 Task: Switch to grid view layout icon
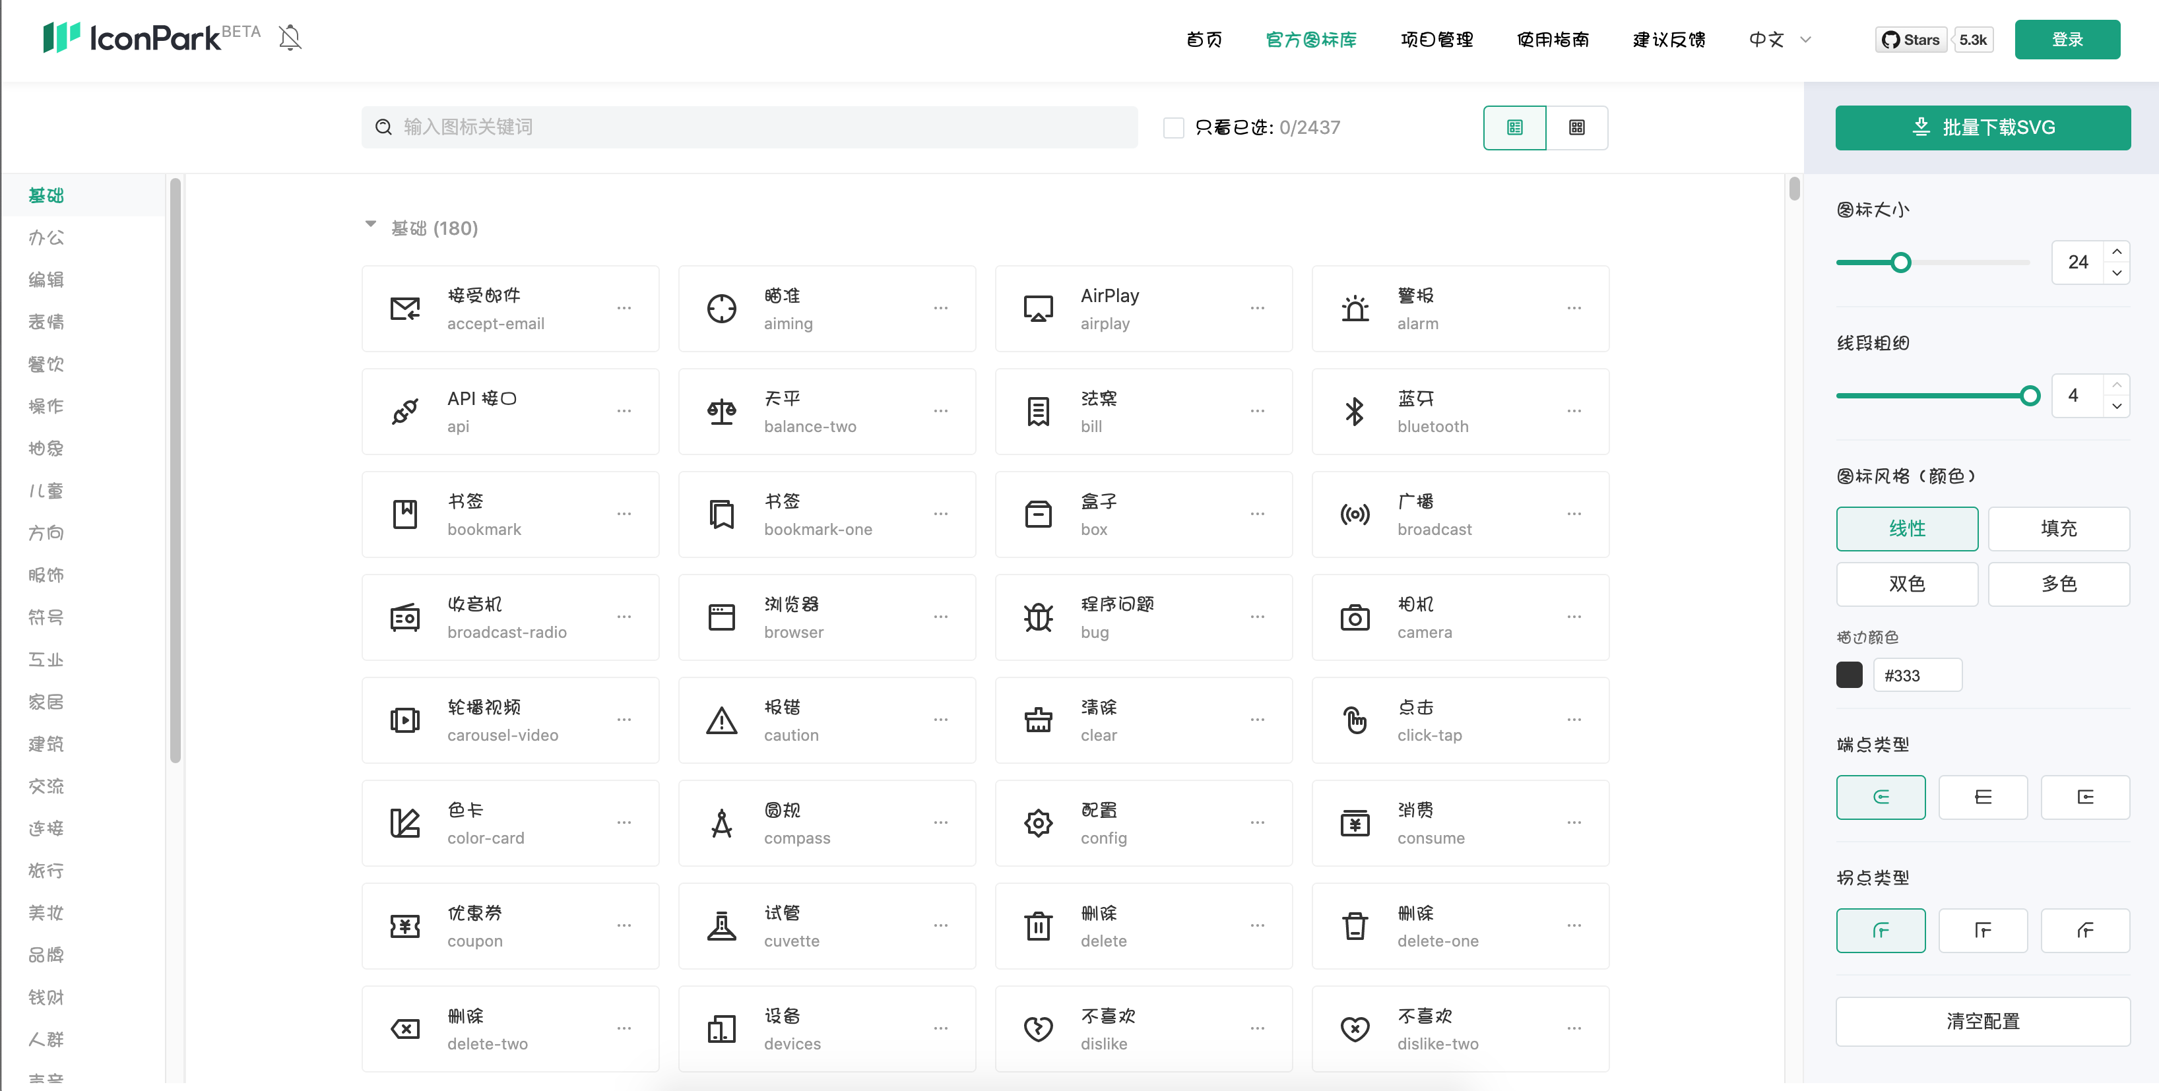click(x=1576, y=127)
